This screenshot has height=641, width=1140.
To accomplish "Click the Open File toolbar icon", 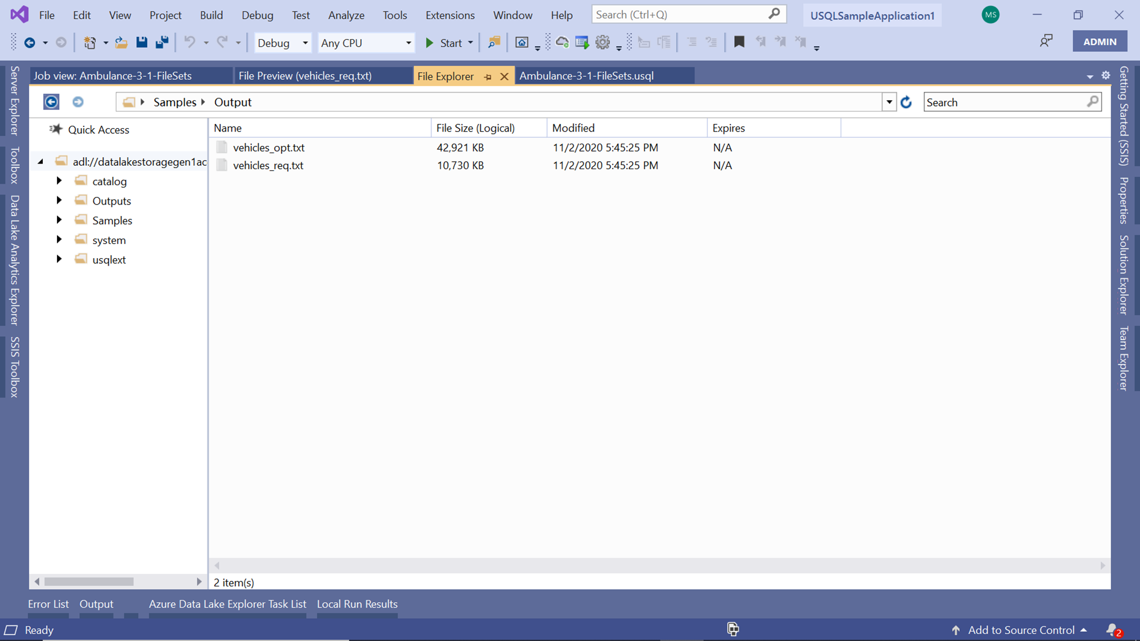I will [x=121, y=42].
